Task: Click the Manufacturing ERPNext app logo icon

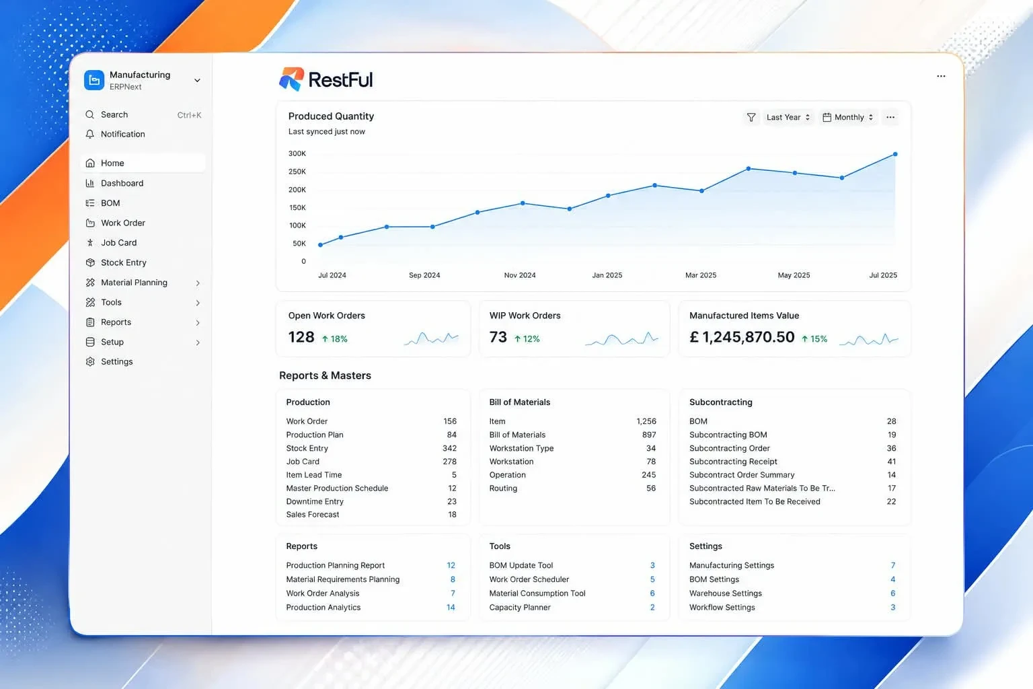Action: tap(94, 80)
